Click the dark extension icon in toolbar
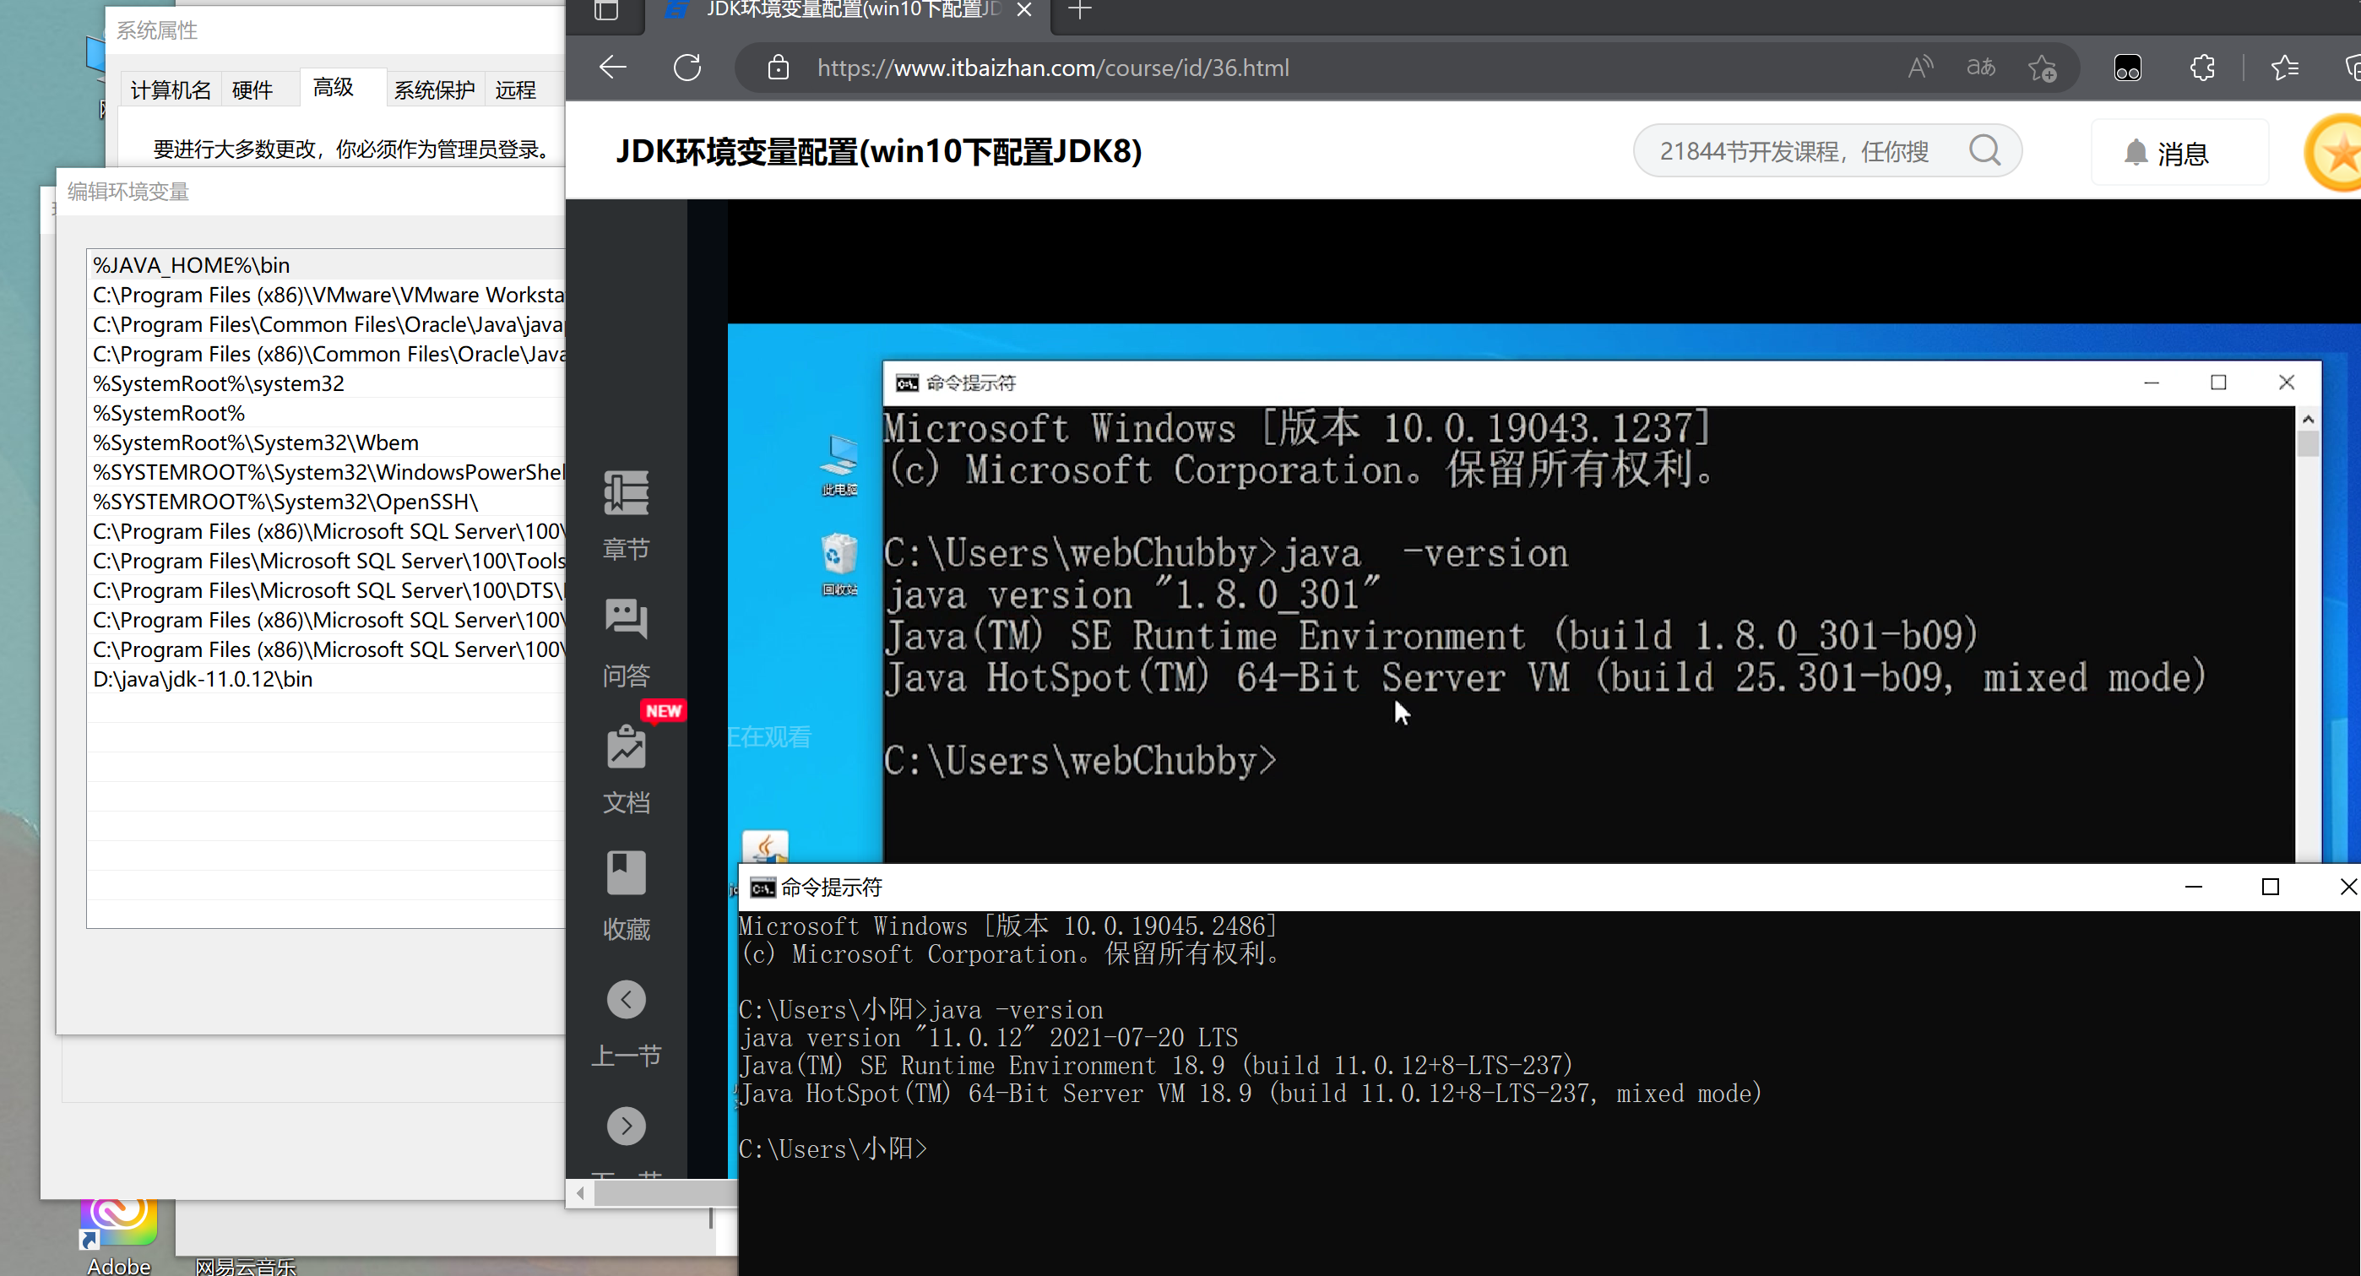 pyautogui.click(x=2127, y=68)
